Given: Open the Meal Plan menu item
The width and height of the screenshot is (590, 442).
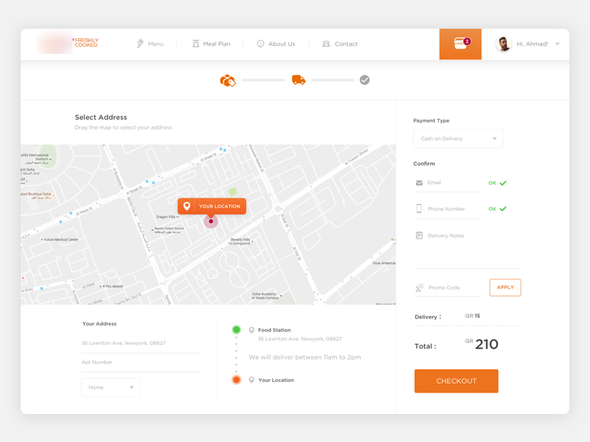Looking at the screenshot, I should pos(211,44).
